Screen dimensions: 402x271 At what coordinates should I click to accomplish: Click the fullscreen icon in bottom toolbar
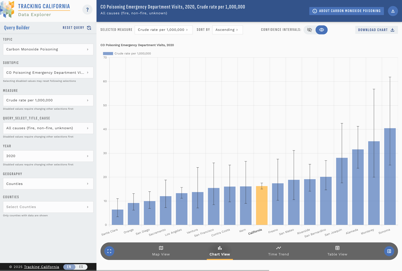click(x=109, y=251)
